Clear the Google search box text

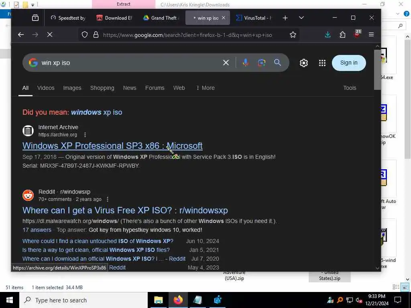(x=226, y=63)
